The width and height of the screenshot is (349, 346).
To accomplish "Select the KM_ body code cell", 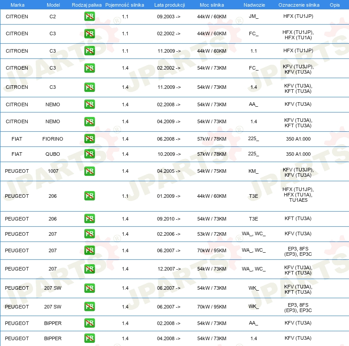I will point(253,171).
